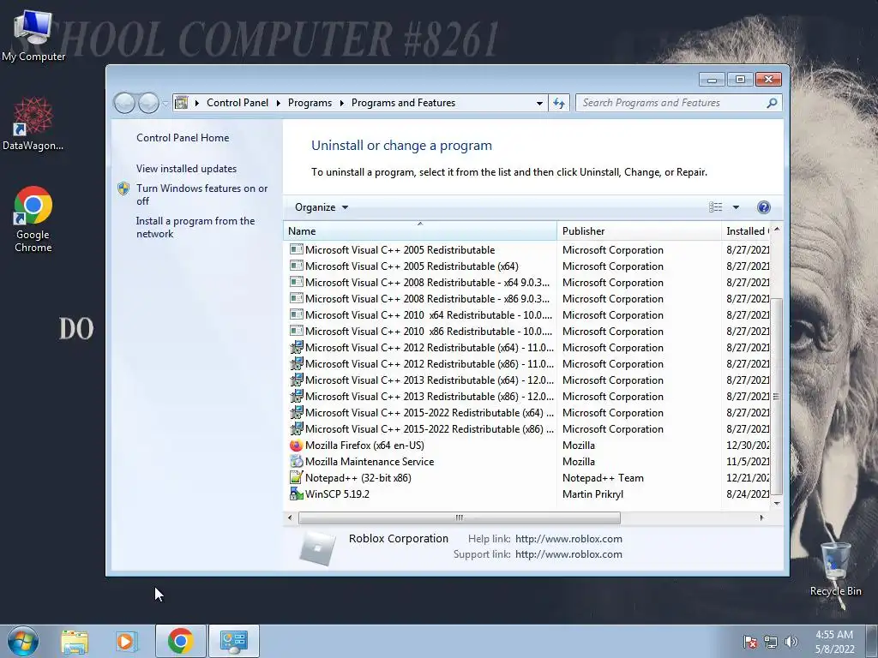Image resolution: width=878 pixels, height=658 pixels.
Task: Launch Windows Media Player from taskbar
Action: (126, 641)
